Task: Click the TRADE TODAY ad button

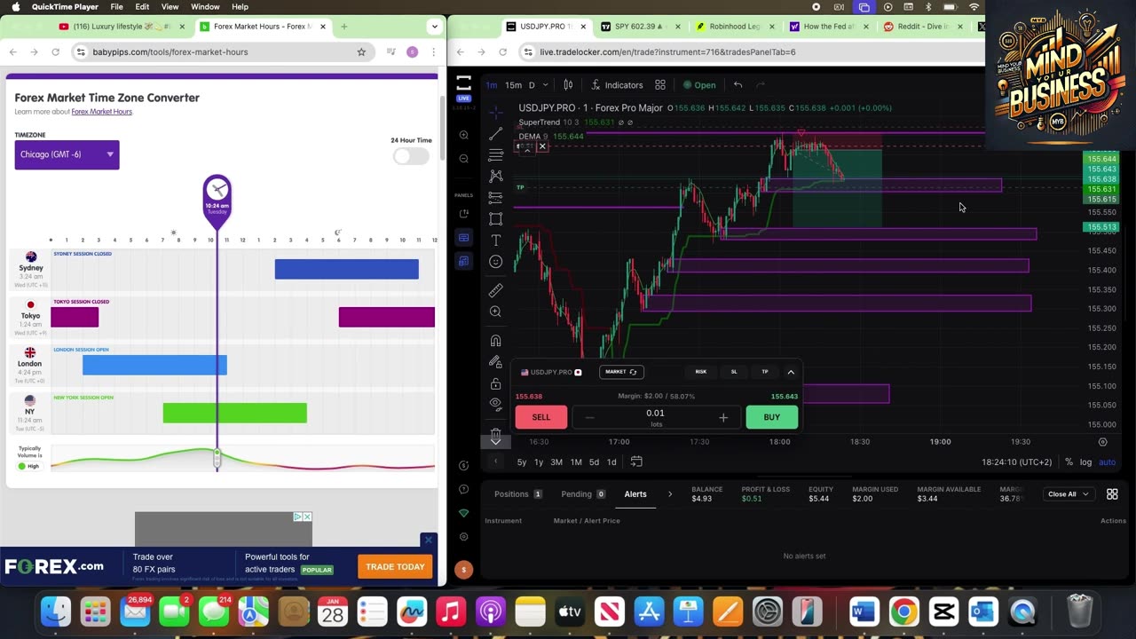Action: tap(395, 567)
